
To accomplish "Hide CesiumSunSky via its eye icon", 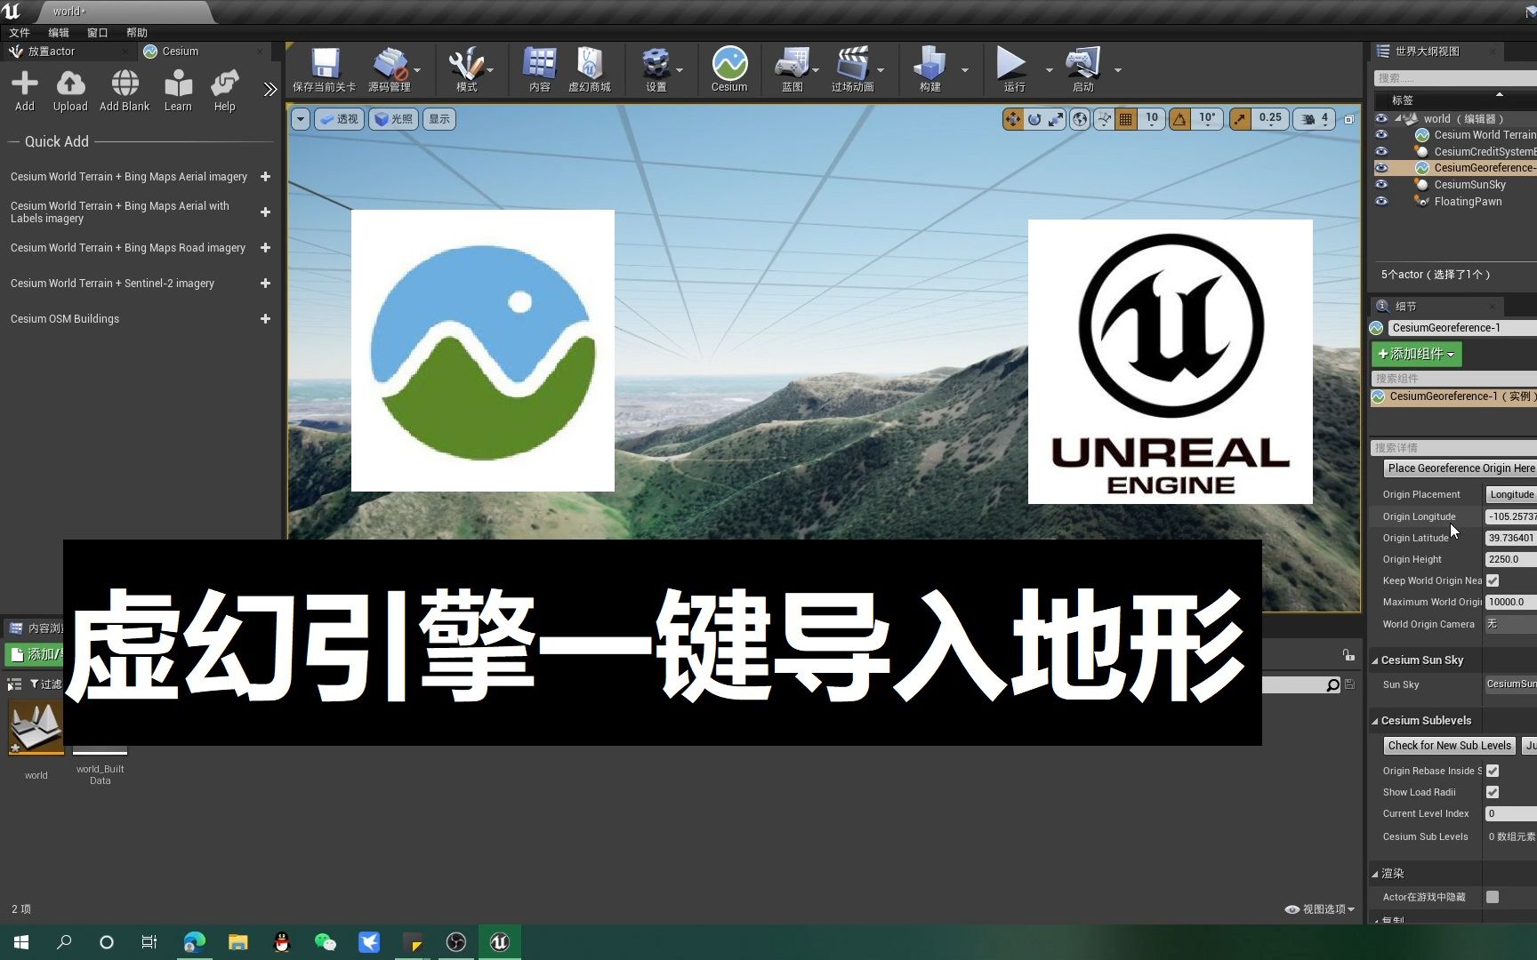I will pyautogui.click(x=1381, y=185).
